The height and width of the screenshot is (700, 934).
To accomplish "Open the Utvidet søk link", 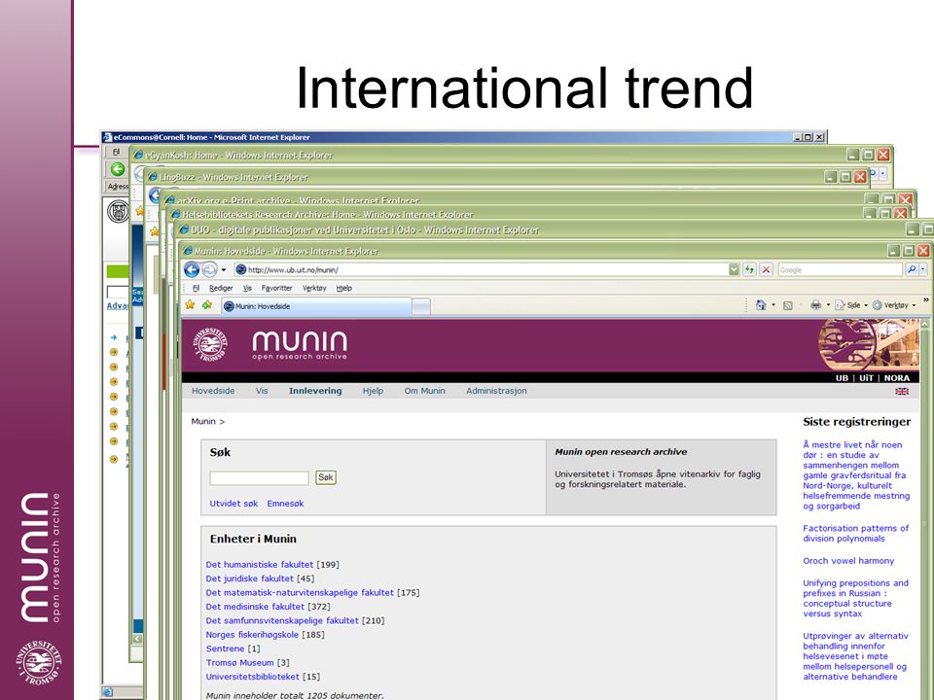I will (233, 504).
